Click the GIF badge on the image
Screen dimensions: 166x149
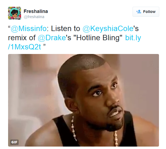14,142
